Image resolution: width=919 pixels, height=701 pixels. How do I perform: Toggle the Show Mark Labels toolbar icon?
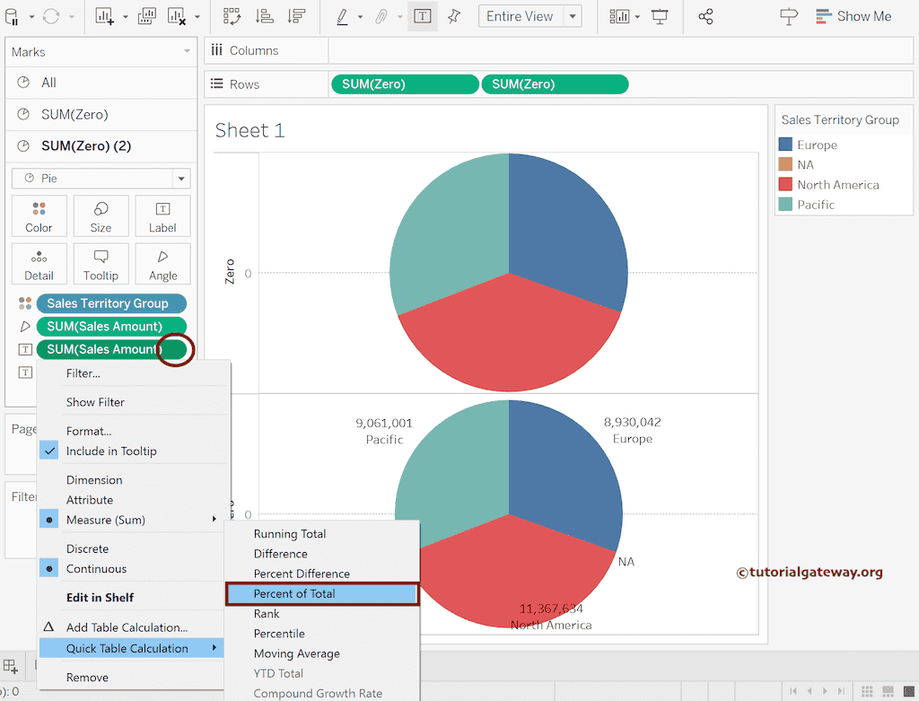point(422,16)
